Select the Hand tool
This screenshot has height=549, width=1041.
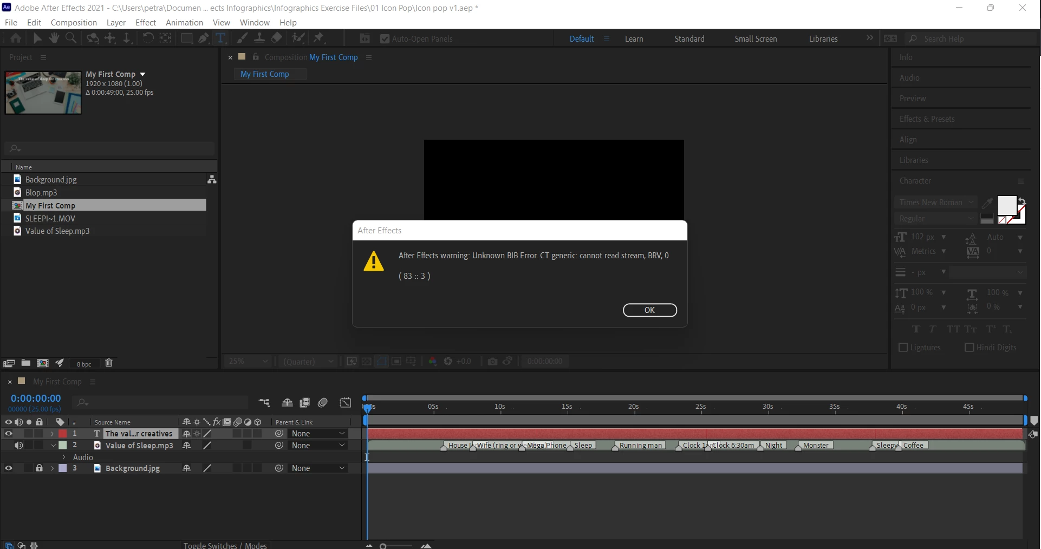[x=54, y=38]
